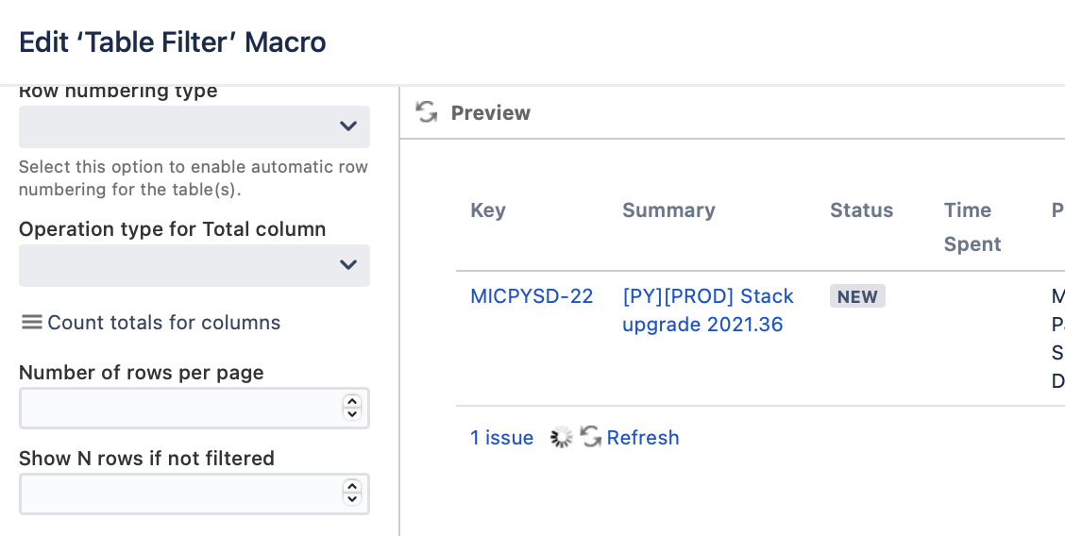Click the Status column header

[x=861, y=210]
